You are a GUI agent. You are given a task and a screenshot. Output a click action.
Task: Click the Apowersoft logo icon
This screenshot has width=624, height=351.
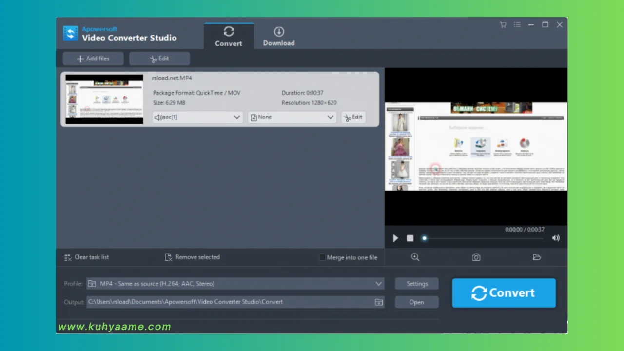pos(71,34)
